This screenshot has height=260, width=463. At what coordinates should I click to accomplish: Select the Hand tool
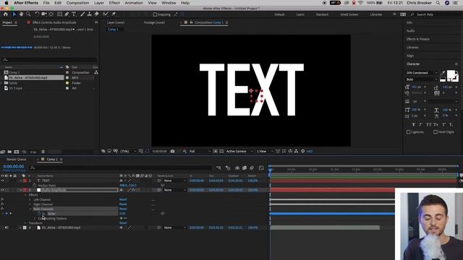[x=21, y=14]
